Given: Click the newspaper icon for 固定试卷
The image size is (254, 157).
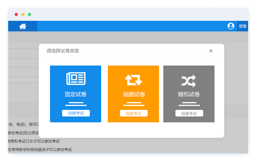Looking at the screenshot, I should (x=76, y=79).
